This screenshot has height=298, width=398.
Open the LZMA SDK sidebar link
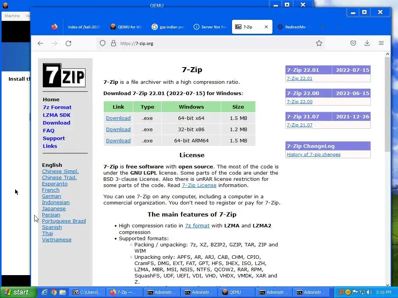57,115
